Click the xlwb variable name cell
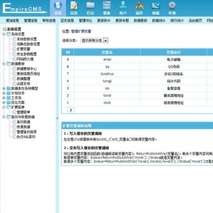This screenshot has height=213, width=213. click(x=107, y=102)
